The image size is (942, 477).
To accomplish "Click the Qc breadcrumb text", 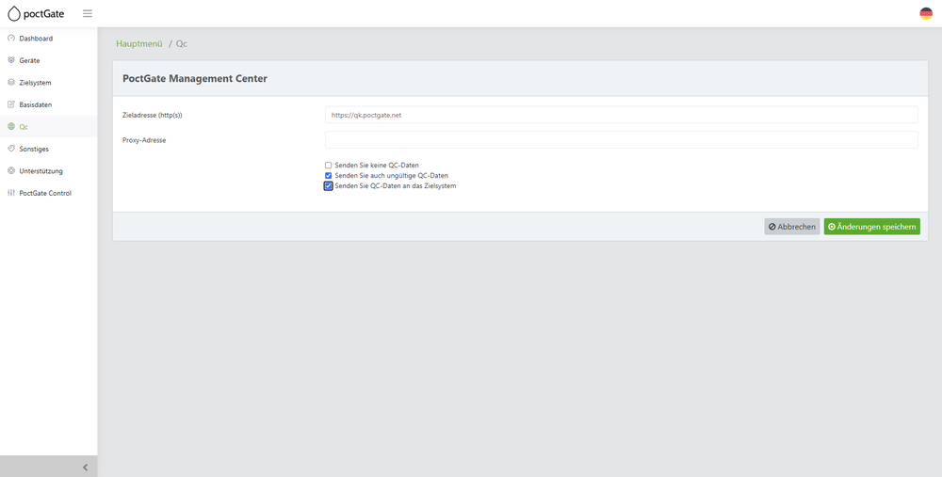I will 182,44.
